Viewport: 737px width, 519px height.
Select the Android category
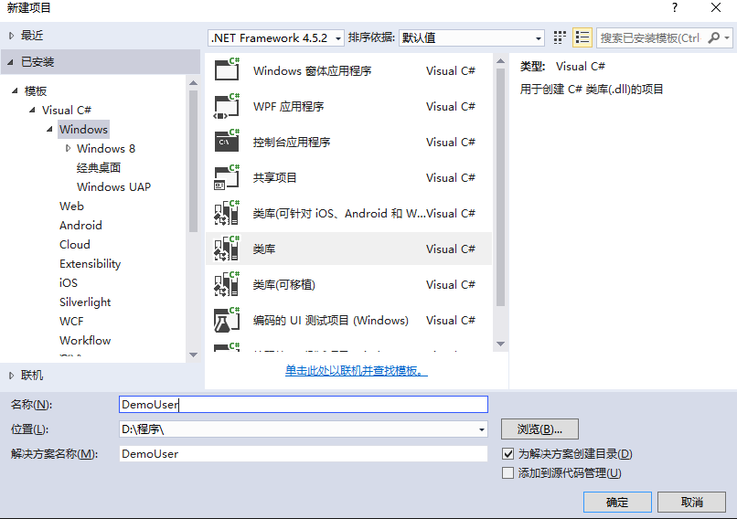coord(80,226)
